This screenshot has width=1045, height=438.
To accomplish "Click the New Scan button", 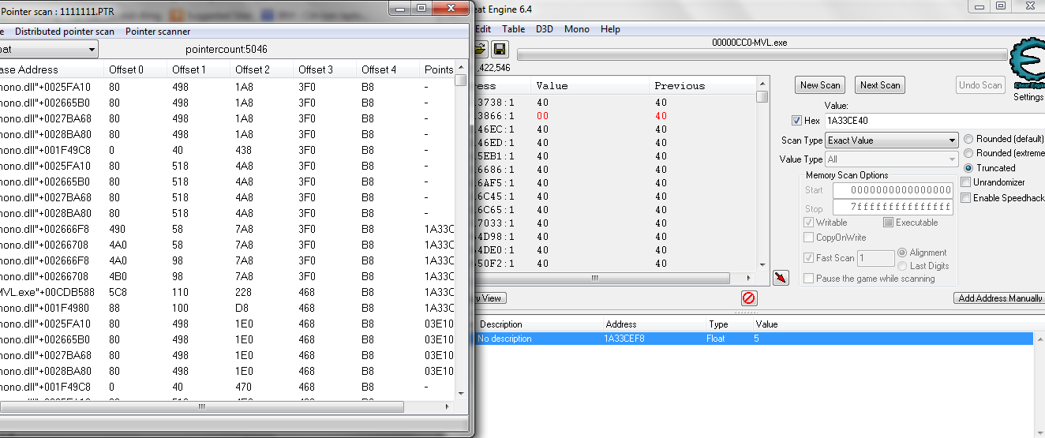I will pyautogui.click(x=820, y=85).
